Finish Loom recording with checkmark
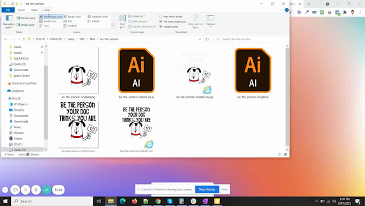This screenshot has height=206, width=365. click(47, 190)
